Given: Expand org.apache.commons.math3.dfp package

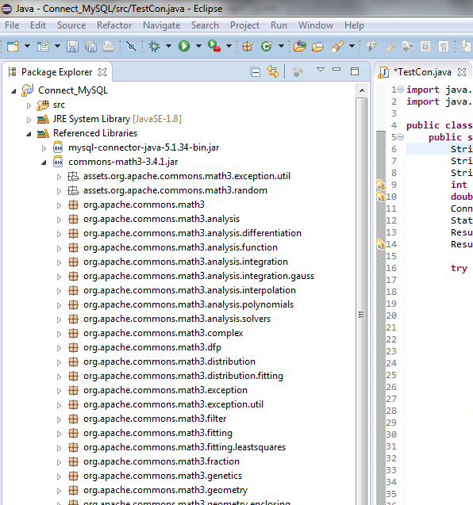Looking at the screenshot, I should coord(59,348).
